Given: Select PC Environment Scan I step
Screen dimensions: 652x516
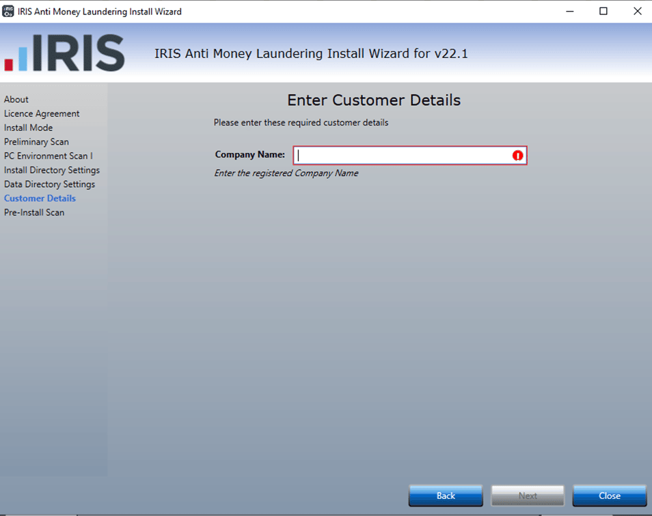Looking at the screenshot, I should [x=49, y=156].
